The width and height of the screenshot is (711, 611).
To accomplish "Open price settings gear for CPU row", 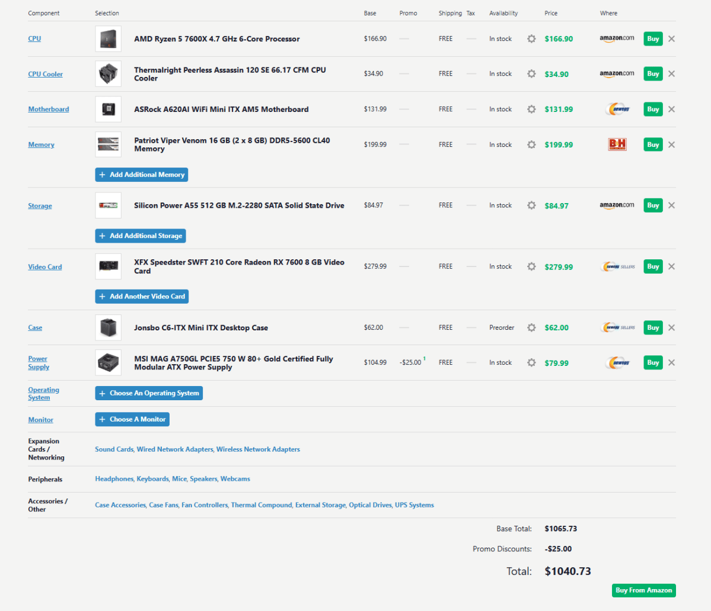I will click(531, 39).
